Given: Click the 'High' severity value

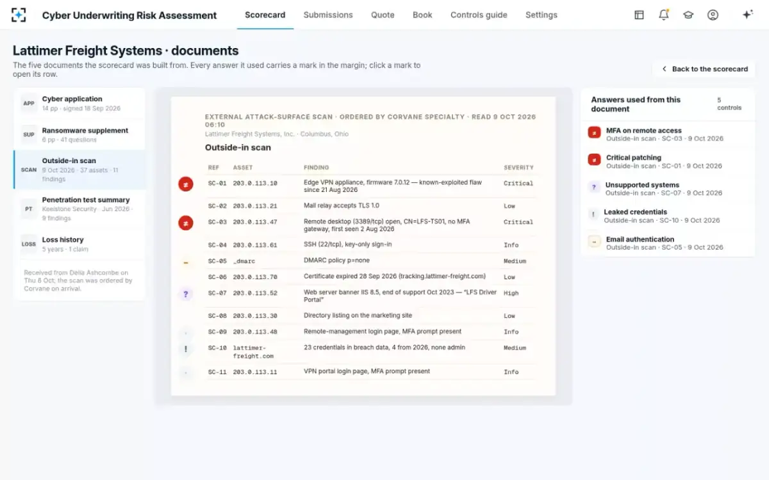Looking at the screenshot, I should 511,293.
